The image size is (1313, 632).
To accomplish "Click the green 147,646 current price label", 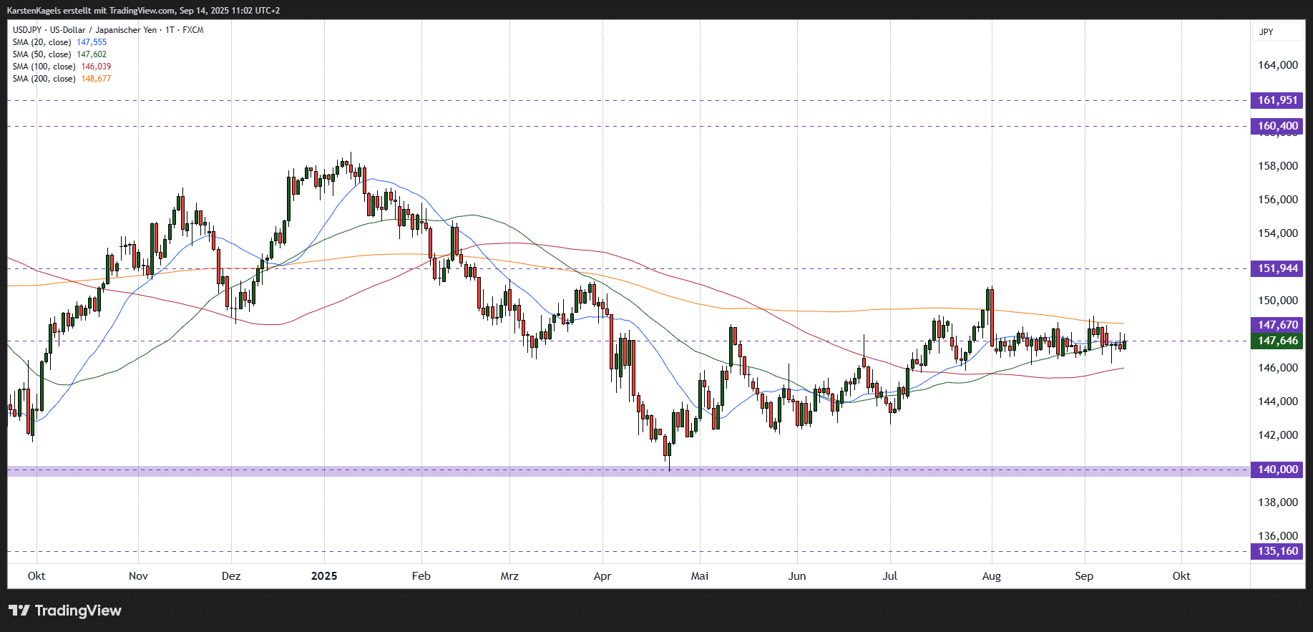I will 1277,341.
